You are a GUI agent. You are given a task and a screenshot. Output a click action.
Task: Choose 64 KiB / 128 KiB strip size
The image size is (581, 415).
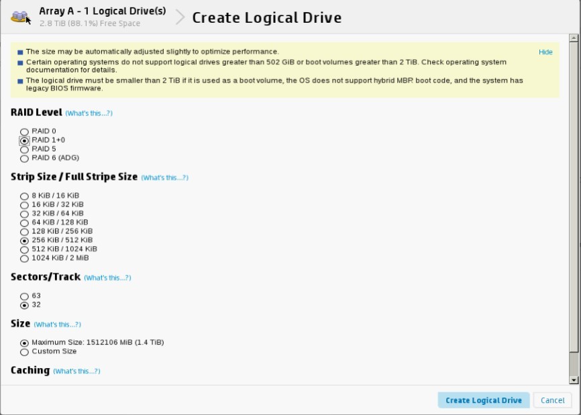tap(25, 223)
